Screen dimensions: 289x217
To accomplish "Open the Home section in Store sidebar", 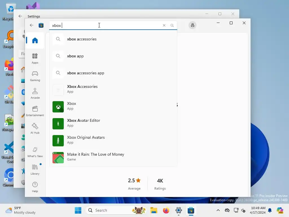I will click(35, 40).
